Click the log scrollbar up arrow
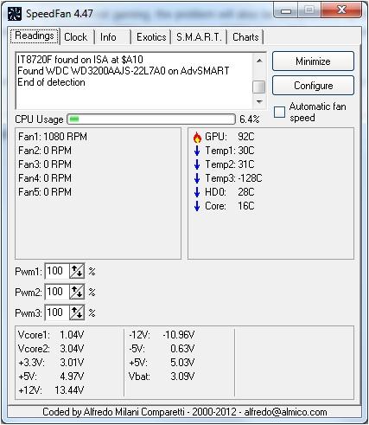This screenshot has width=369, height=425. [259, 61]
